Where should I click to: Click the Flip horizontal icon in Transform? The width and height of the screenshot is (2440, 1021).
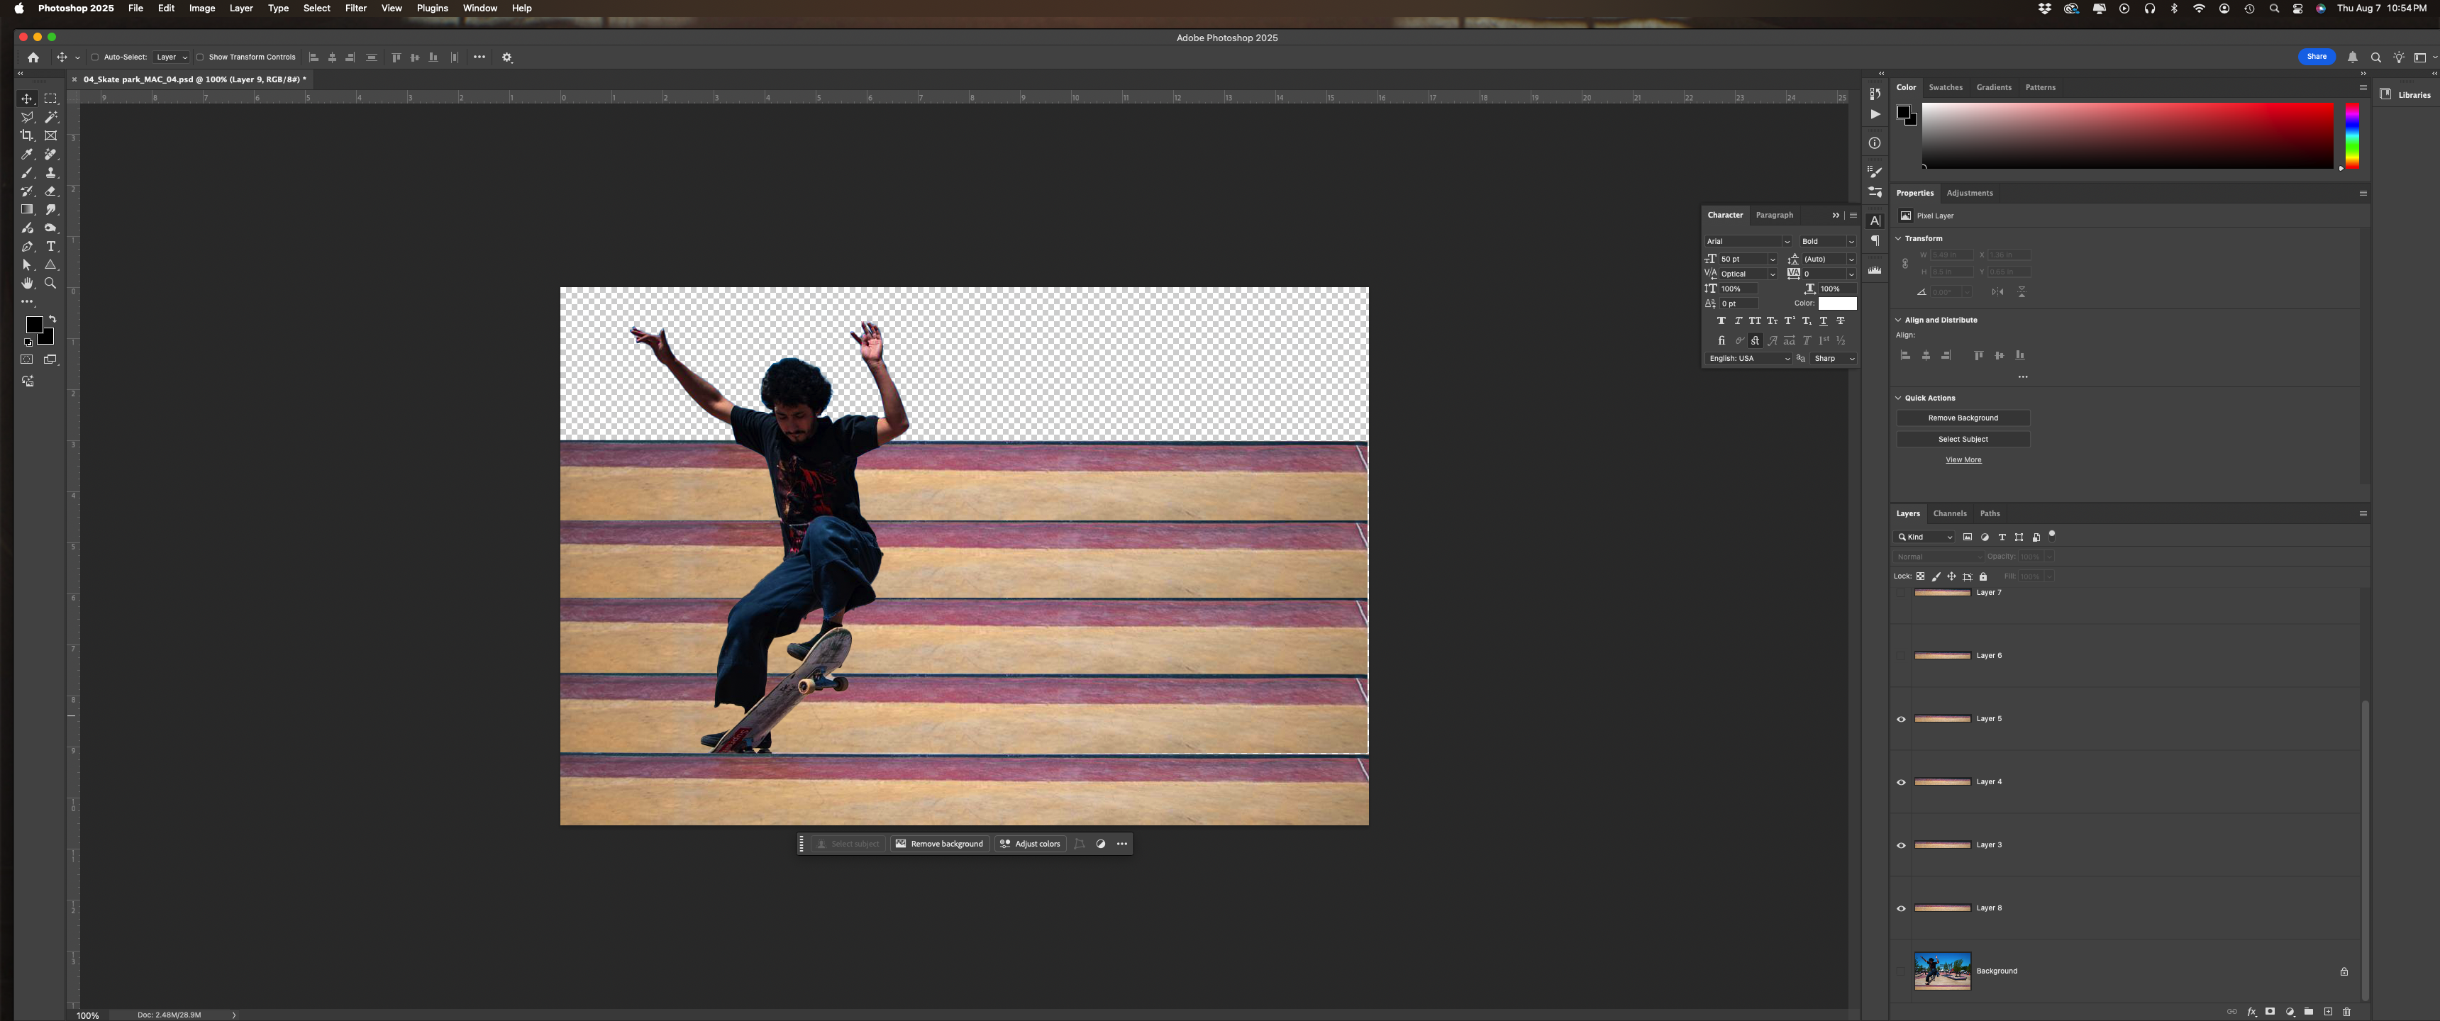1997,291
